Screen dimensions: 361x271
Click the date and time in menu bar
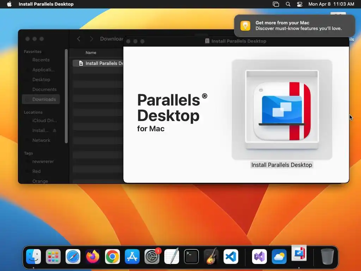pyautogui.click(x=331, y=4)
